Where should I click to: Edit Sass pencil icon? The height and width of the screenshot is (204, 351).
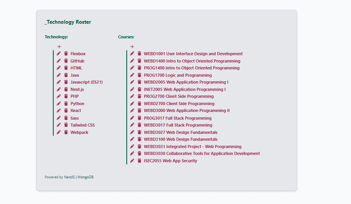[59, 118]
